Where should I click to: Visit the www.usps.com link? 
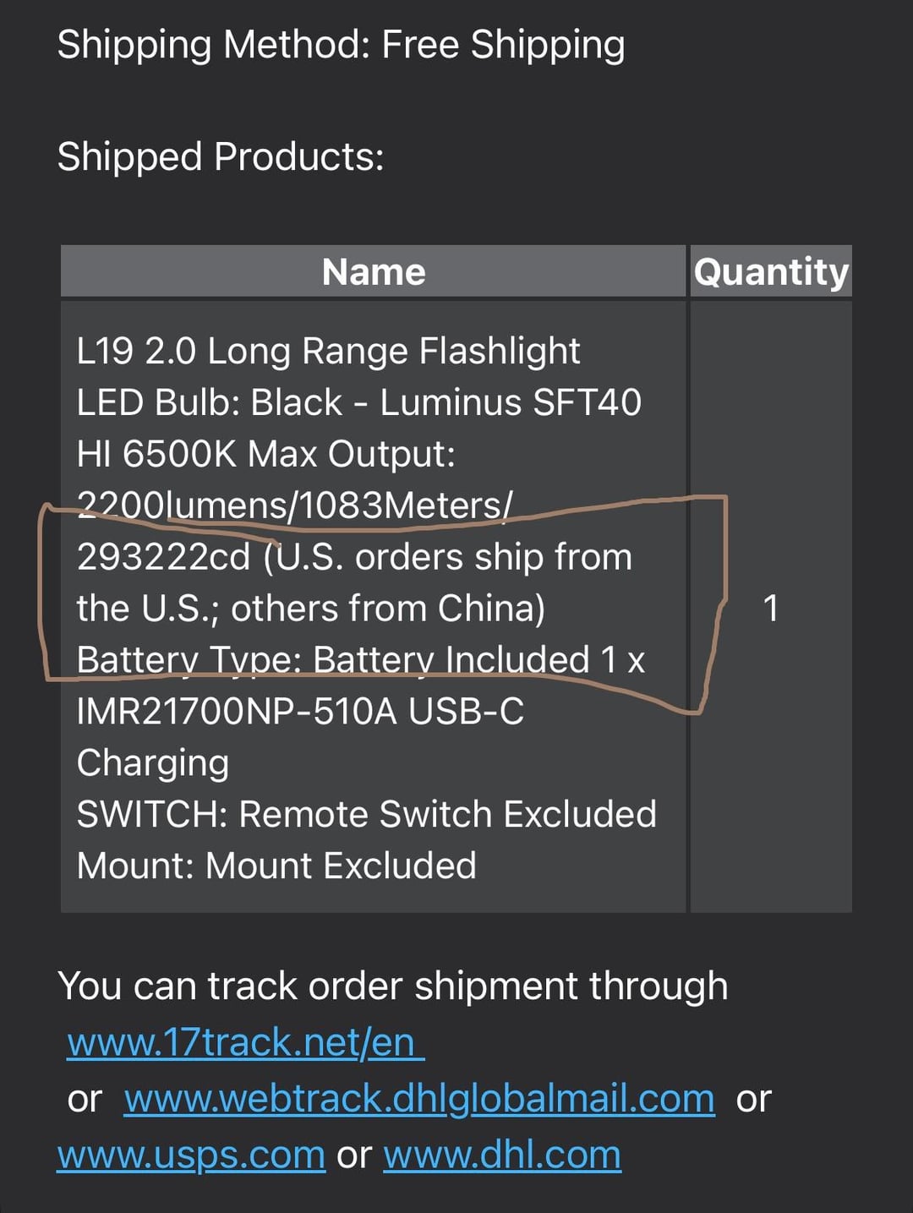[x=191, y=1155]
